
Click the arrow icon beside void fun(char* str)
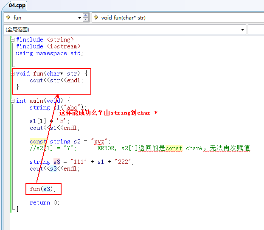coord(96,17)
